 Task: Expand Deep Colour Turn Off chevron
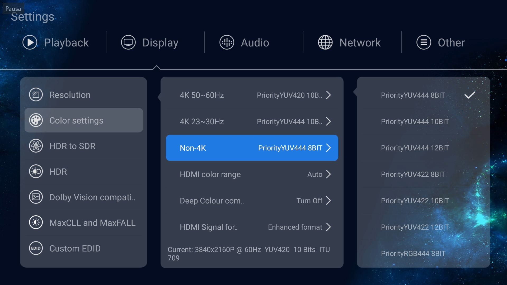pyautogui.click(x=328, y=201)
